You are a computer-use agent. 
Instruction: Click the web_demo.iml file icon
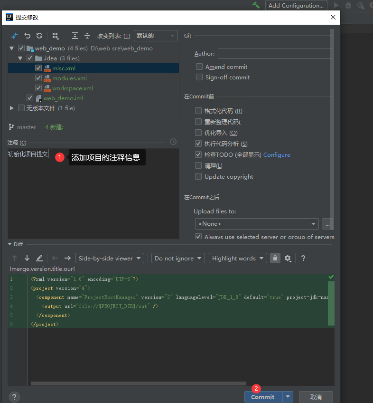(38, 98)
